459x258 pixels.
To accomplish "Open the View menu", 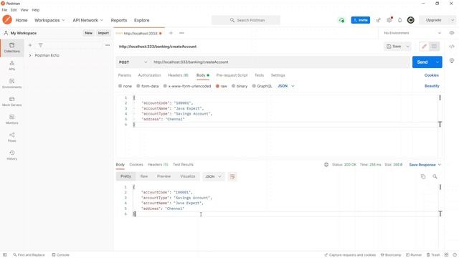I will (24, 10).
